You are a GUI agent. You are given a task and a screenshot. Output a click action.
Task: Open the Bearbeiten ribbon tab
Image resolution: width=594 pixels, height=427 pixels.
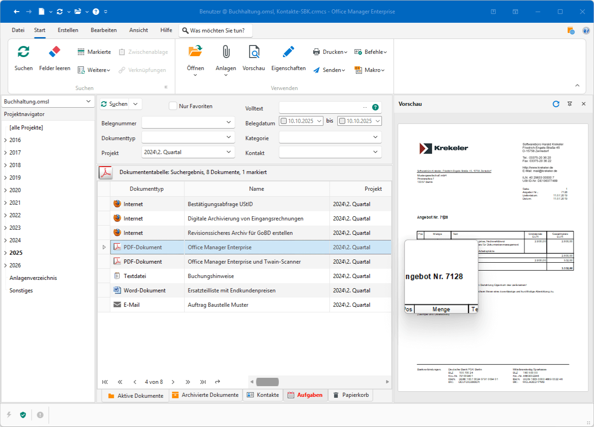tap(103, 30)
